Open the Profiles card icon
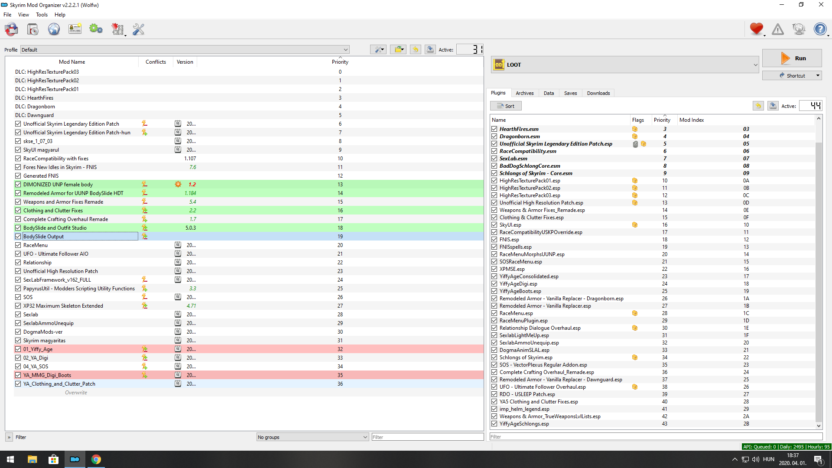 (x=75, y=29)
